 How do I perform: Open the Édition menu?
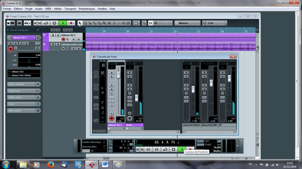coord(18,9)
